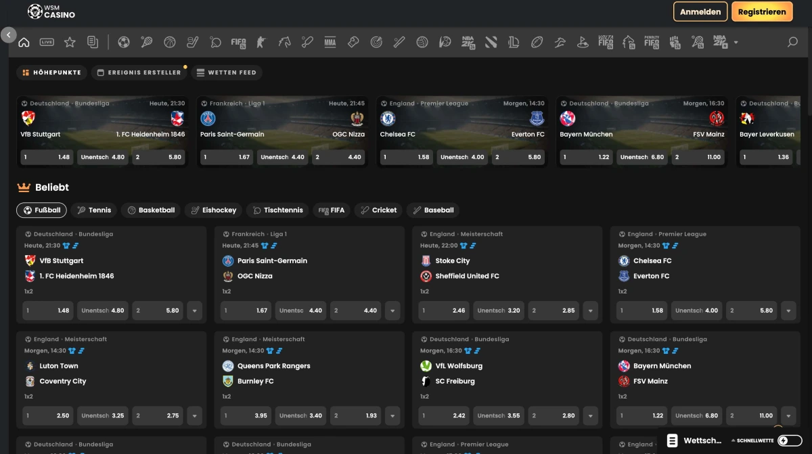Expand more markets for VfL Wolfsburg match
Viewport: 812px width, 454px height.
[591, 415]
